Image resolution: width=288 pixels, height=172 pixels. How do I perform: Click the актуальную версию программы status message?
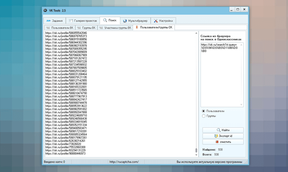pyautogui.click(x=209, y=162)
